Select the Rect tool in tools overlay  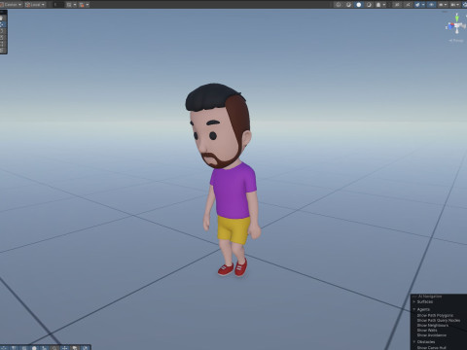(3, 44)
